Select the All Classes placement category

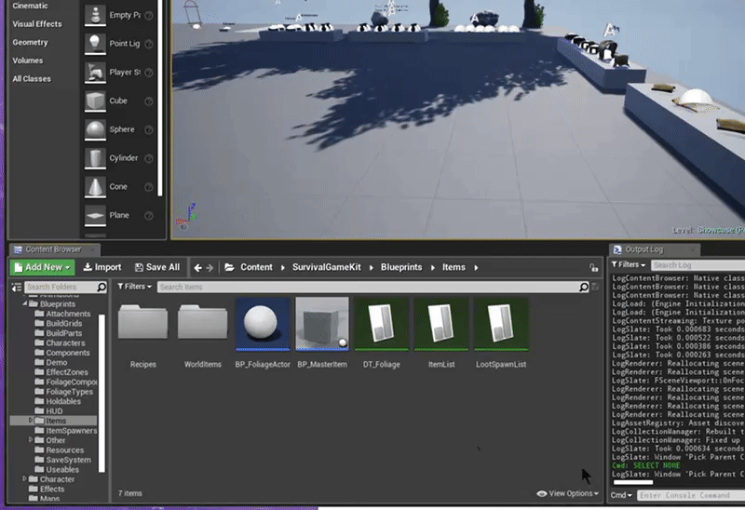32,79
